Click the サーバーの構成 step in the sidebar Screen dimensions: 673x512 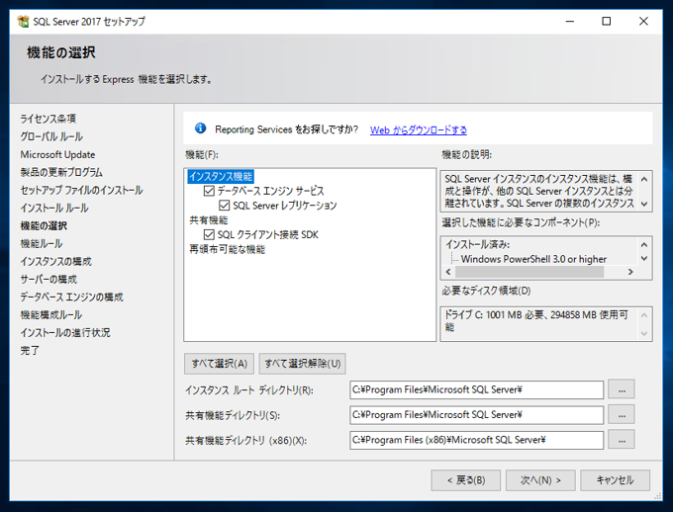click(48, 279)
